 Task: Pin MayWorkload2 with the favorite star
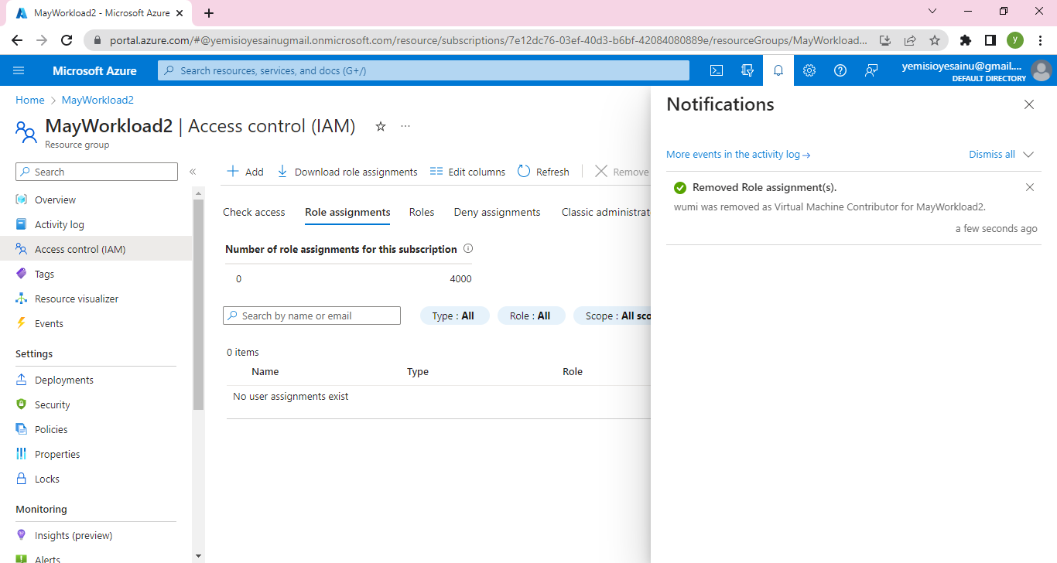point(381,126)
